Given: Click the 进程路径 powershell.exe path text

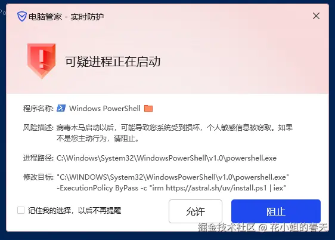Looking at the screenshot, I should click(x=167, y=158).
